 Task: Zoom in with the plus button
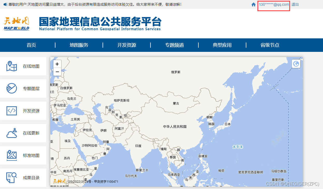point(57,64)
